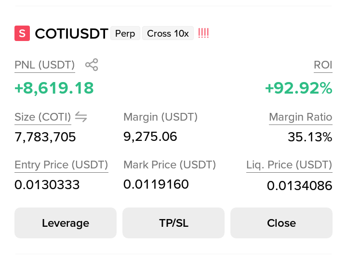Click the +92.92% ROI value
Screen dimensions: 347x262
299,88
